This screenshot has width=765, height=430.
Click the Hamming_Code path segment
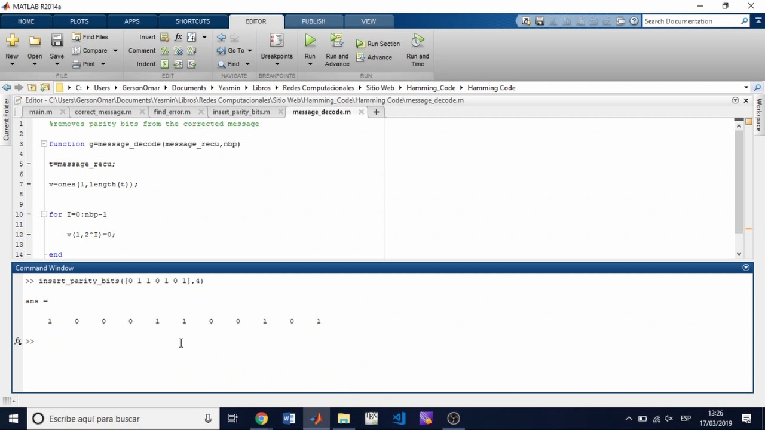431,88
